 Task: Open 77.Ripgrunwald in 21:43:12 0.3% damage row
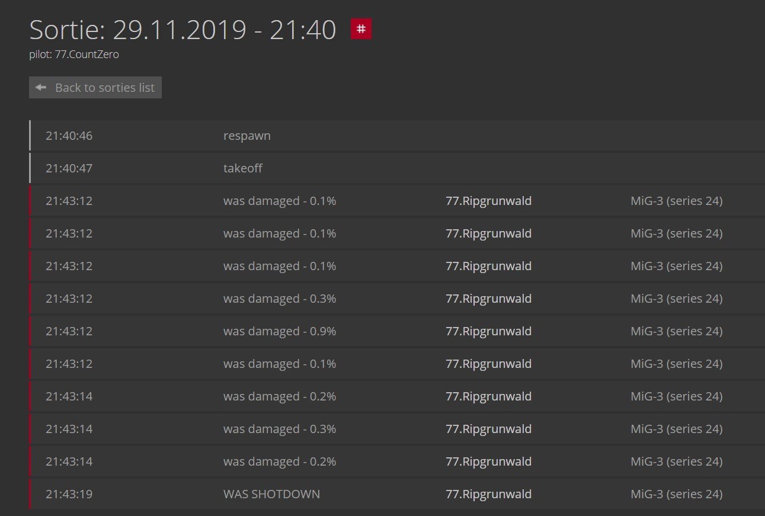coord(488,299)
